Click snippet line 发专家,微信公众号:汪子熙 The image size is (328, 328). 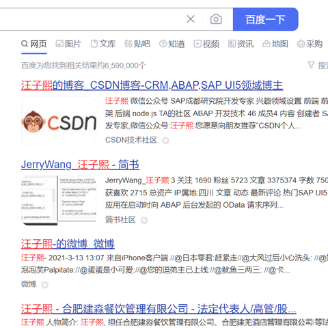click(203, 126)
